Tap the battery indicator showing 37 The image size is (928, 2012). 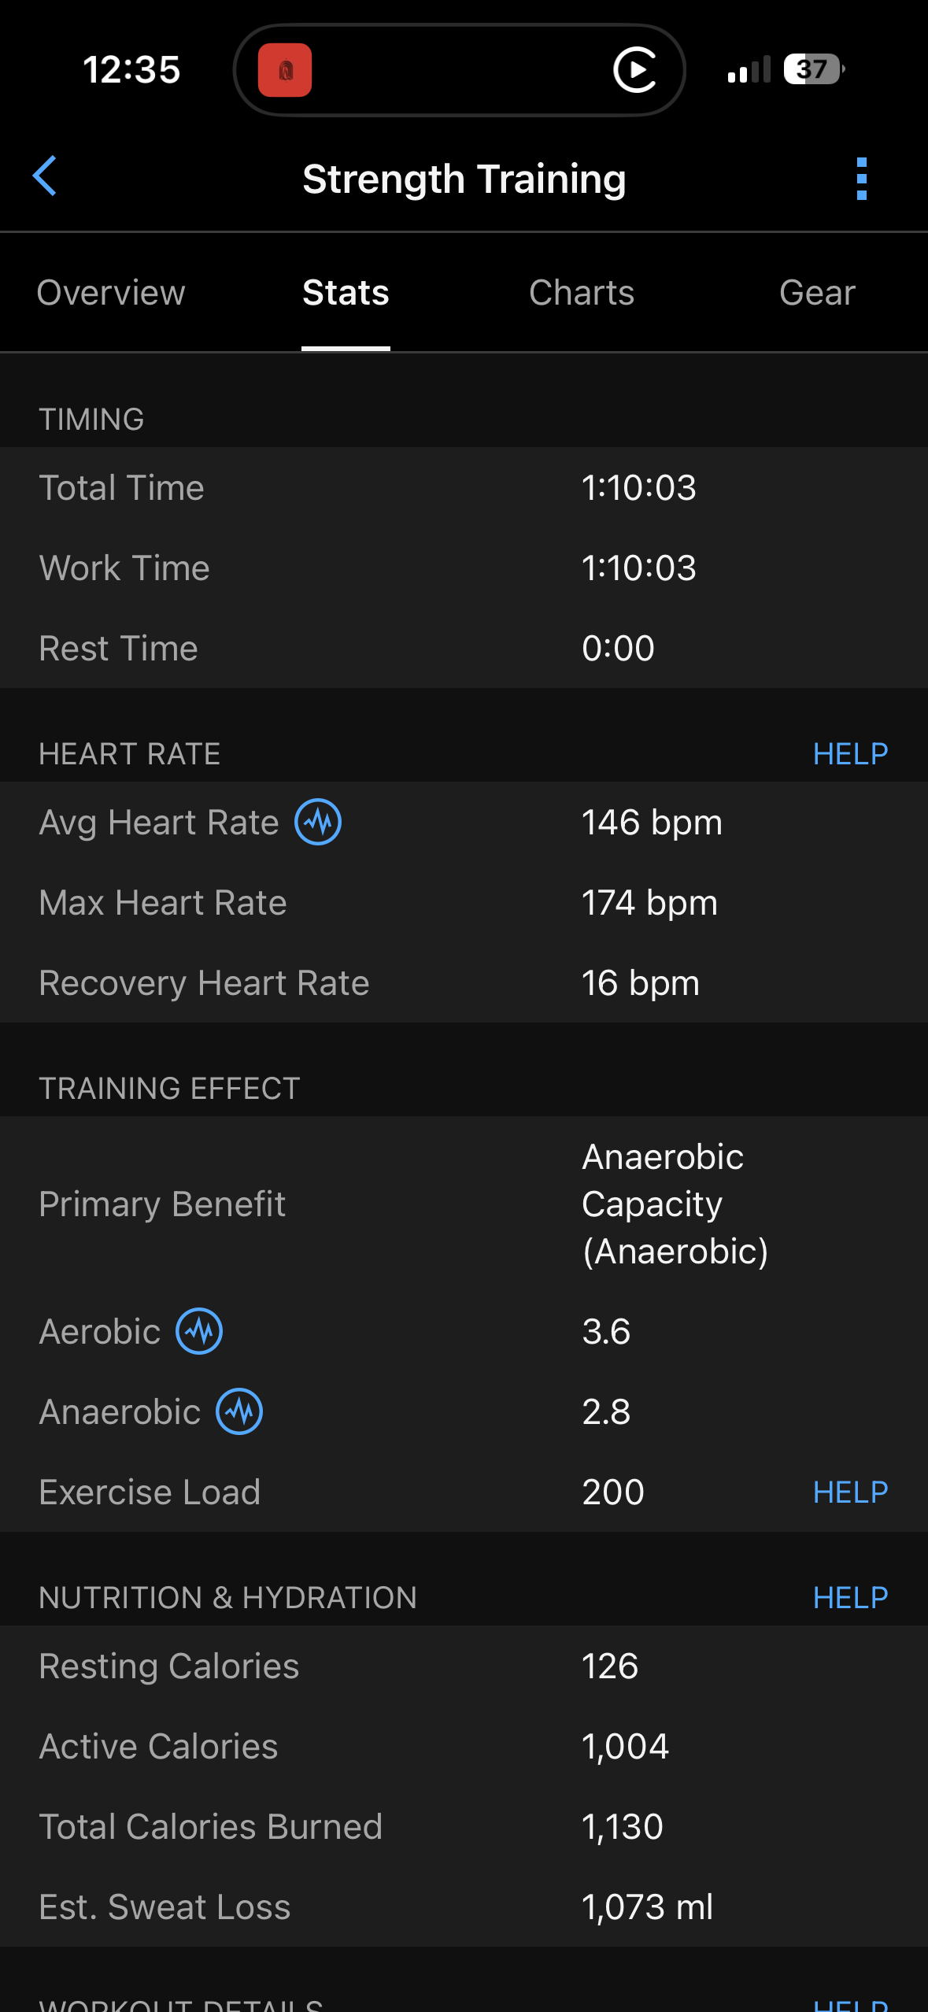(814, 69)
